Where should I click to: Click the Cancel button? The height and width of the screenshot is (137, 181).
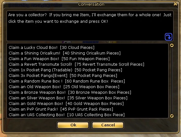[x=108, y=125]
